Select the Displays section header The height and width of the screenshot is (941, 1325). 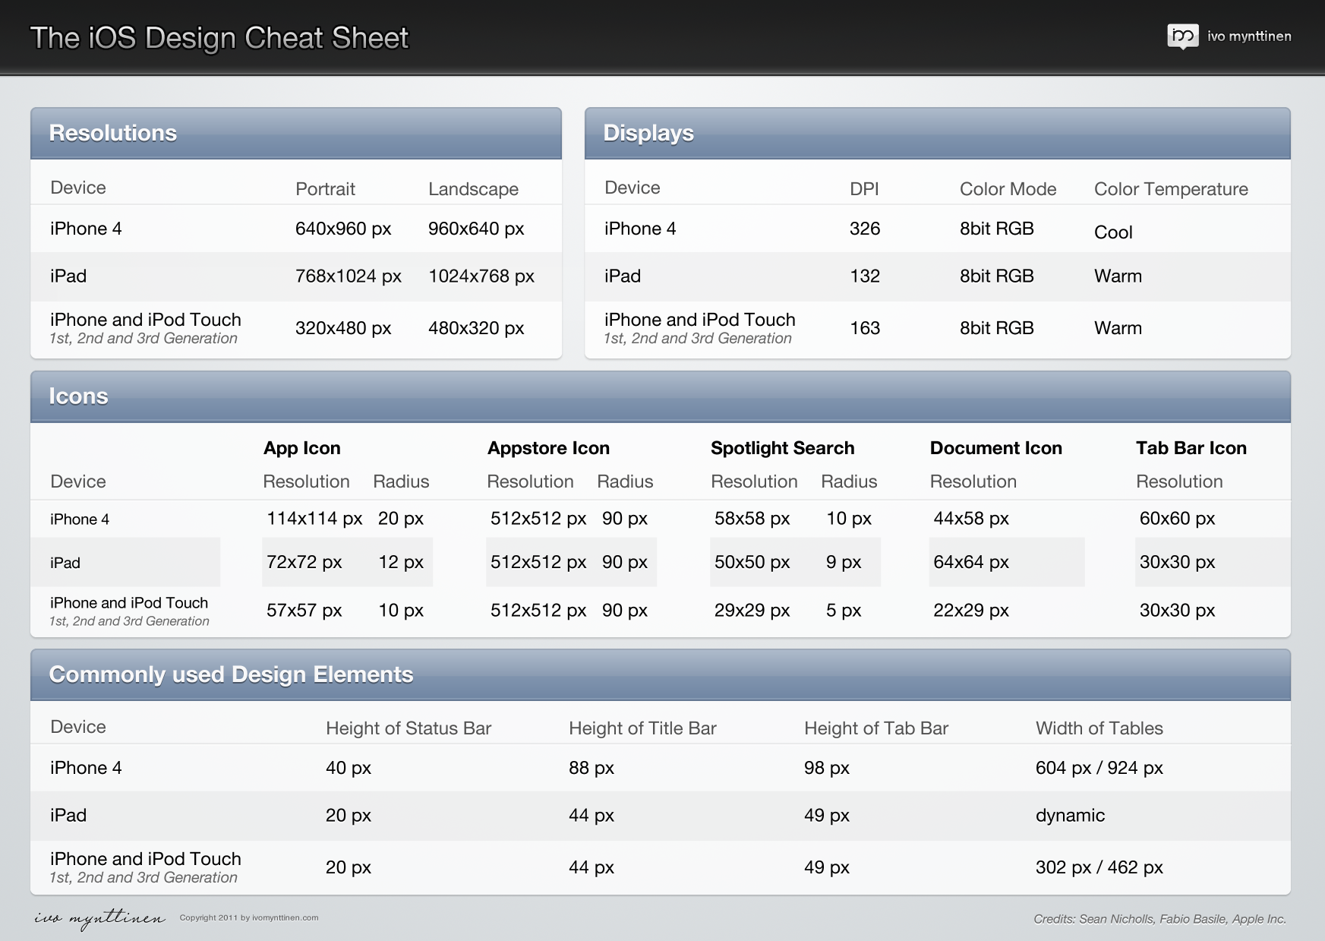click(x=648, y=133)
